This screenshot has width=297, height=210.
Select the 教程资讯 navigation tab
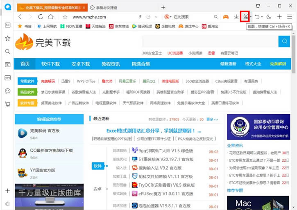tap(111, 64)
